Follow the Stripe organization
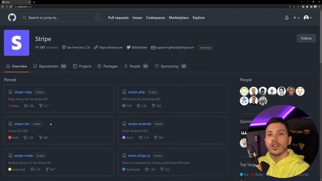Screen dimensions: 322x181 pos(306,38)
